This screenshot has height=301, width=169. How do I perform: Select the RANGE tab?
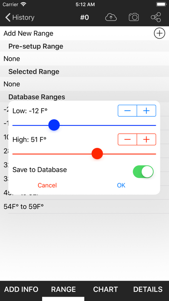(x=63, y=289)
